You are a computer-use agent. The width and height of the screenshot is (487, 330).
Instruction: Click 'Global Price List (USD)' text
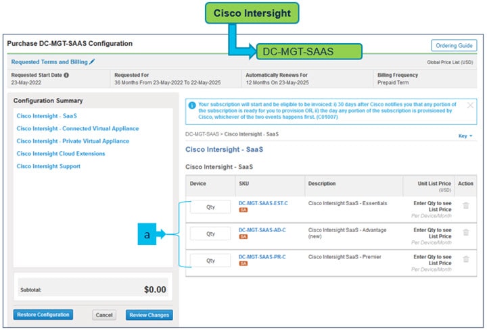[450, 62]
